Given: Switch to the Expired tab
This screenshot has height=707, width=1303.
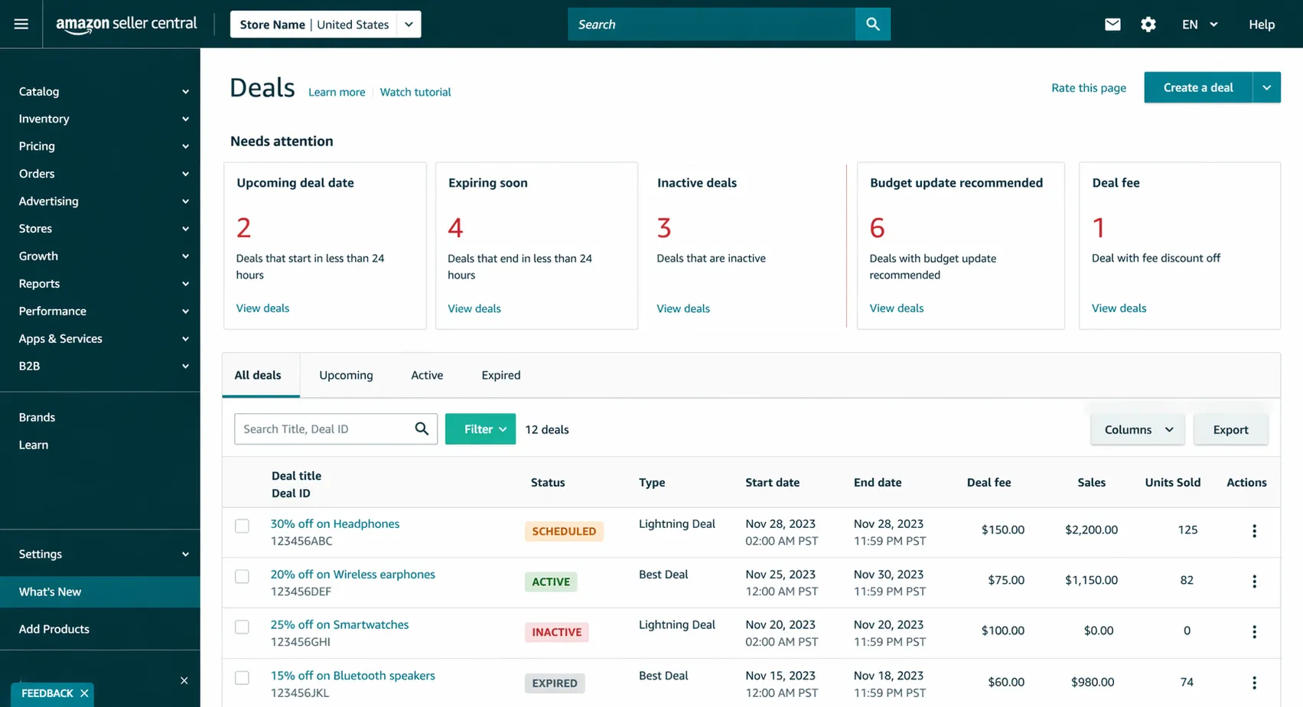Looking at the screenshot, I should [500, 375].
